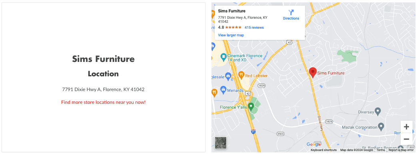
Task: Open View larger map link
Action: pos(231,35)
